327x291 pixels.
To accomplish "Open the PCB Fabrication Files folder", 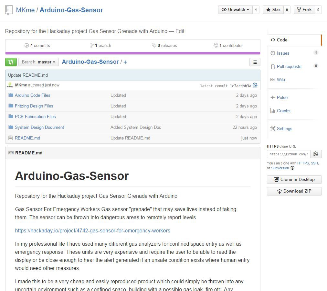I will (x=35, y=117).
